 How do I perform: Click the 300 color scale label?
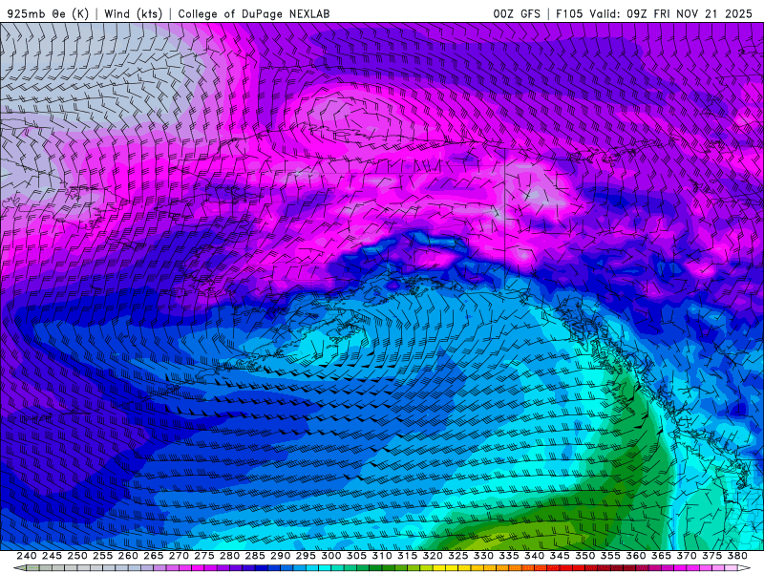[x=331, y=556]
